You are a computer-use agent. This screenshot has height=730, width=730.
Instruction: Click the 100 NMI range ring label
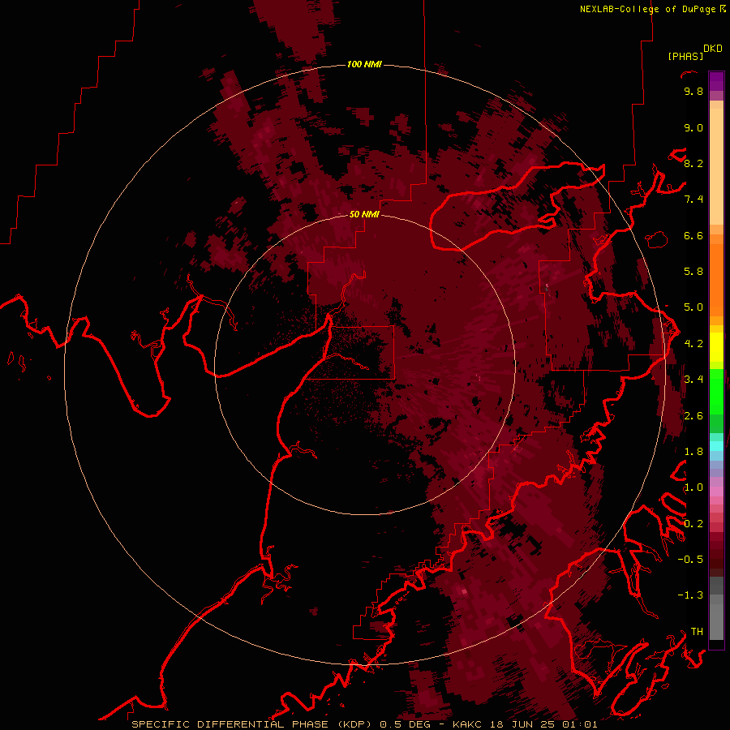pyautogui.click(x=364, y=64)
